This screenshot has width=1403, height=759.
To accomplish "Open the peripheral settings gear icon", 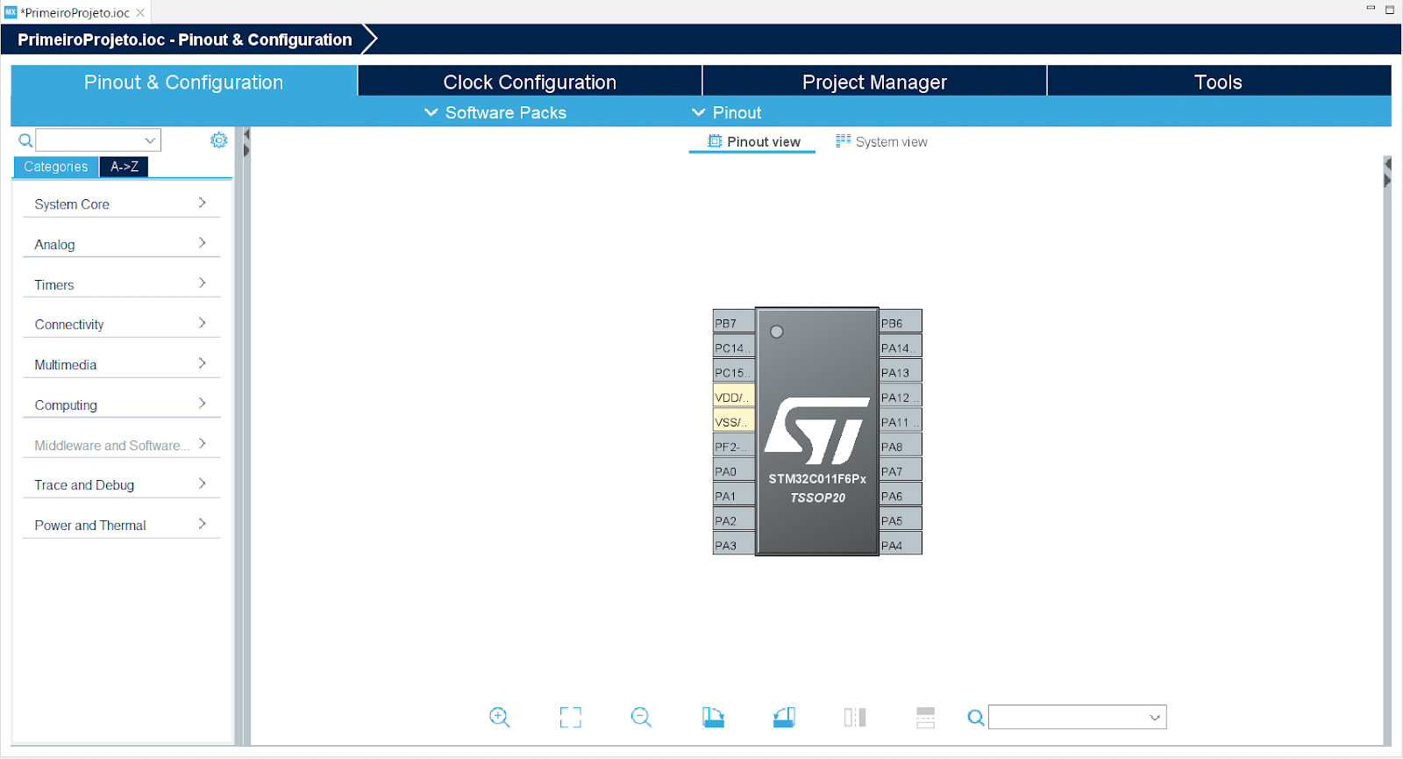I will tap(218, 140).
